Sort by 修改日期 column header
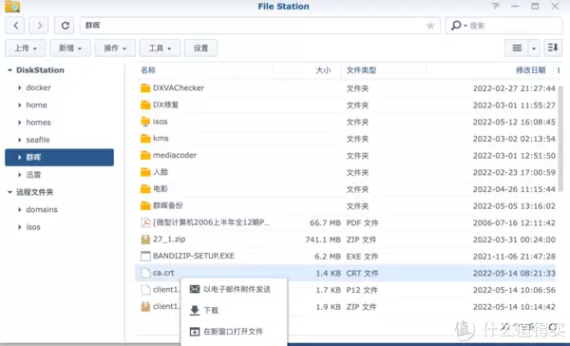 (x=530, y=70)
